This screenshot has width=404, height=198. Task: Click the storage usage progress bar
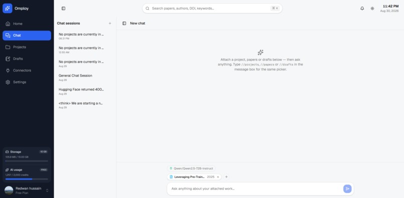[27, 161]
